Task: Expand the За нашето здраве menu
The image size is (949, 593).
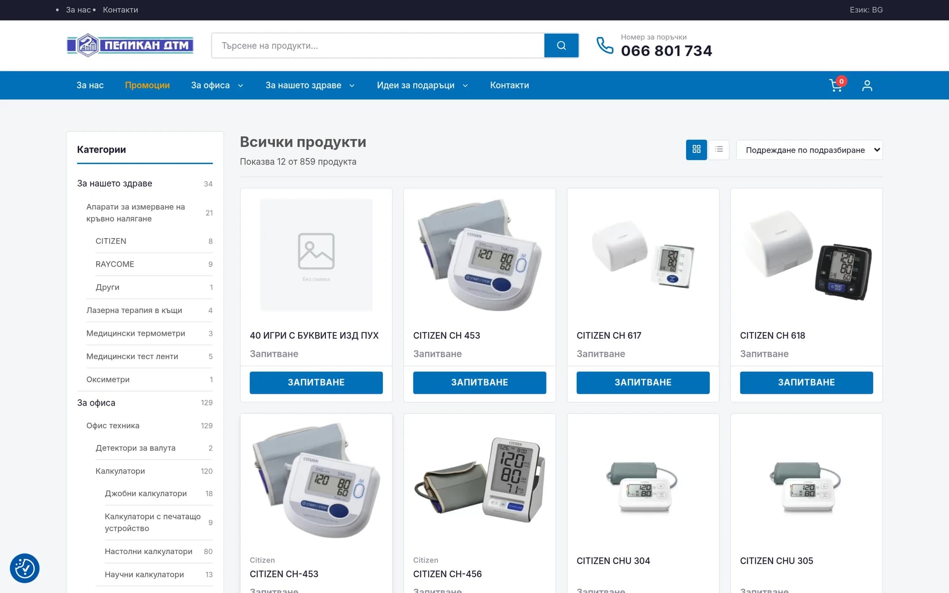Action: click(x=310, y=85)
